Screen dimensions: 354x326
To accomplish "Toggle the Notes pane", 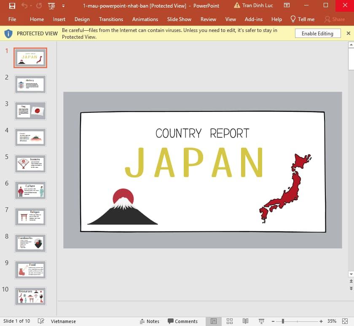I will click(x=150, y=321).
